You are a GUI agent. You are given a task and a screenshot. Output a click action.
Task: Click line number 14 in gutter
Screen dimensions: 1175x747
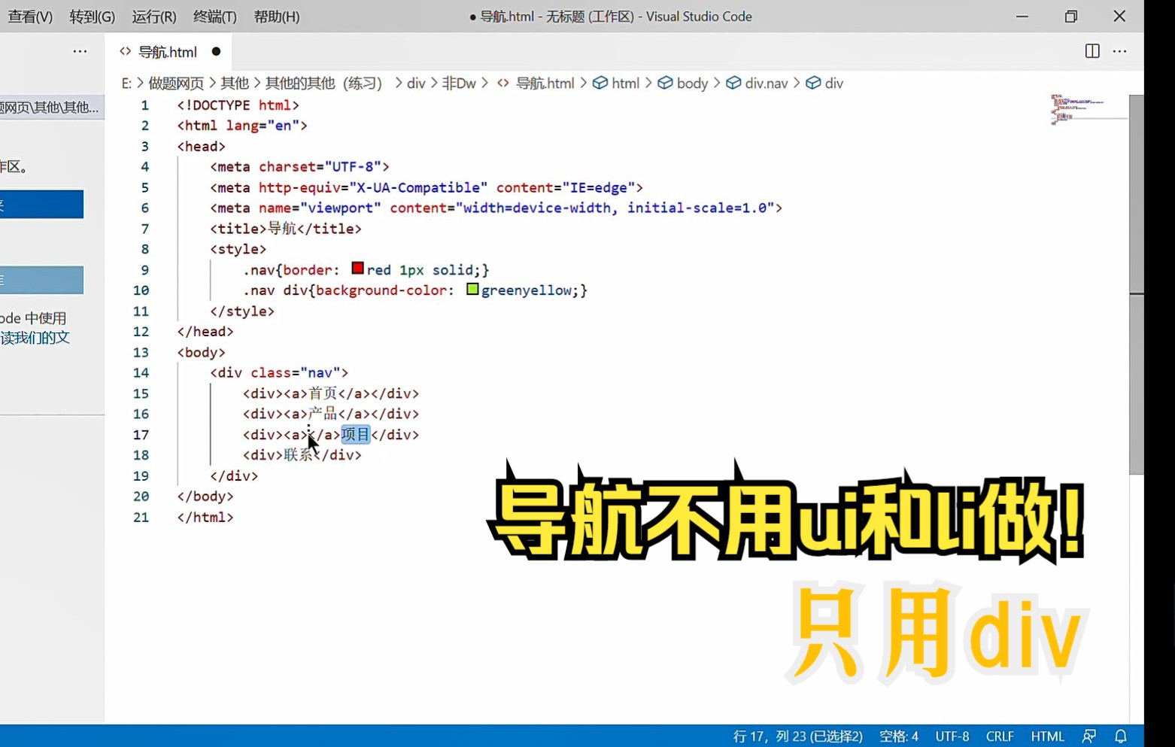coord(141,373)
